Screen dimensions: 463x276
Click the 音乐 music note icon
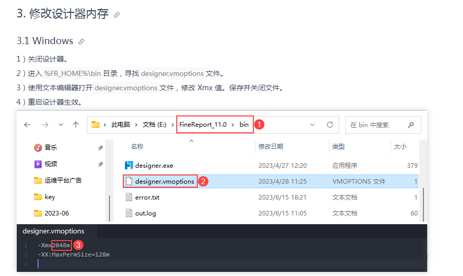pyautogui.click(x=38, y=147)
